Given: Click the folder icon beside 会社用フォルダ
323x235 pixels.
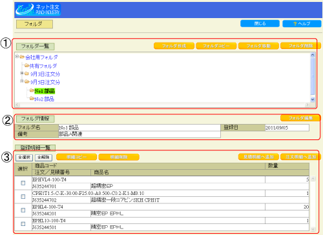Looking at the screenshot, I should tap(22, 57).
